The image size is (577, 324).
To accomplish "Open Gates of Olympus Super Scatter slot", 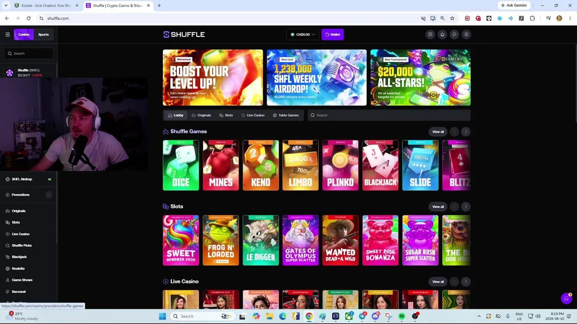I will click(x=301, y=240).
